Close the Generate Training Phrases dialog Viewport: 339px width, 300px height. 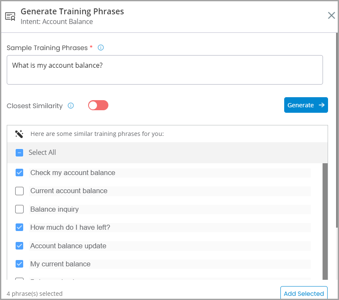pos(331,16)
